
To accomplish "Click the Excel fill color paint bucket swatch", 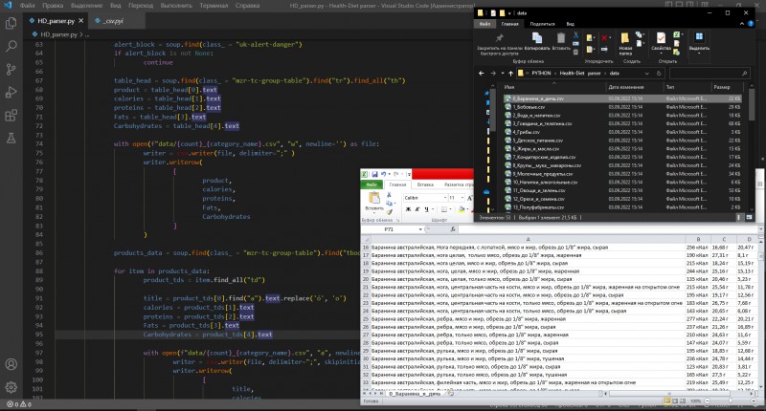I will click(x=461, y=209).
